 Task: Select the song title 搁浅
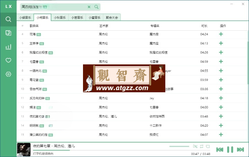click(33, 107)
